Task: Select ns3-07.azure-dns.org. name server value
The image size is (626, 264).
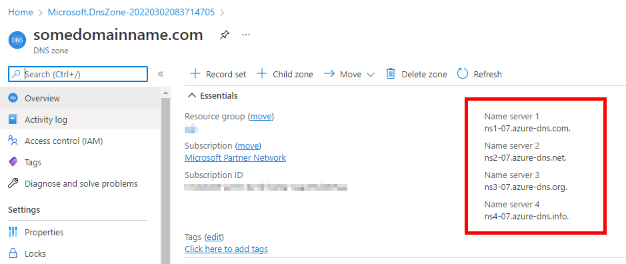Action: [525, 187]
